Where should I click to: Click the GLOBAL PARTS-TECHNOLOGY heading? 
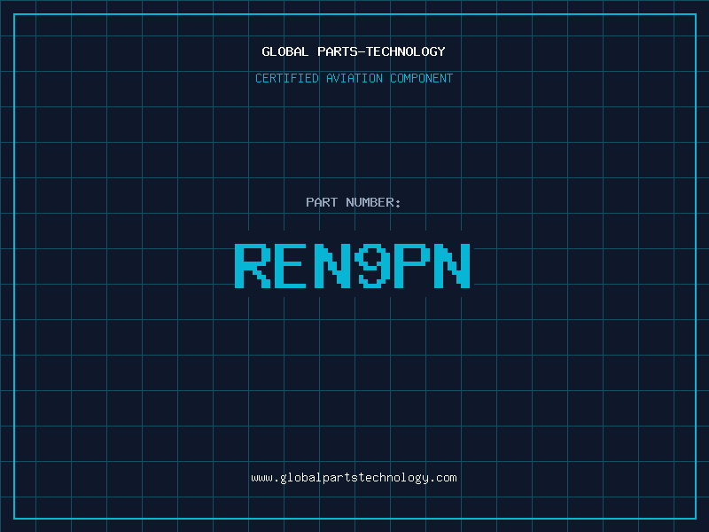[354, 51]
